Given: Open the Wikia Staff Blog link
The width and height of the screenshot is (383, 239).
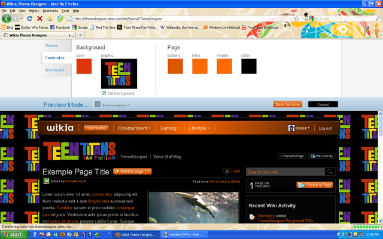Looking at the screenshot, I should tap(168, 157).
